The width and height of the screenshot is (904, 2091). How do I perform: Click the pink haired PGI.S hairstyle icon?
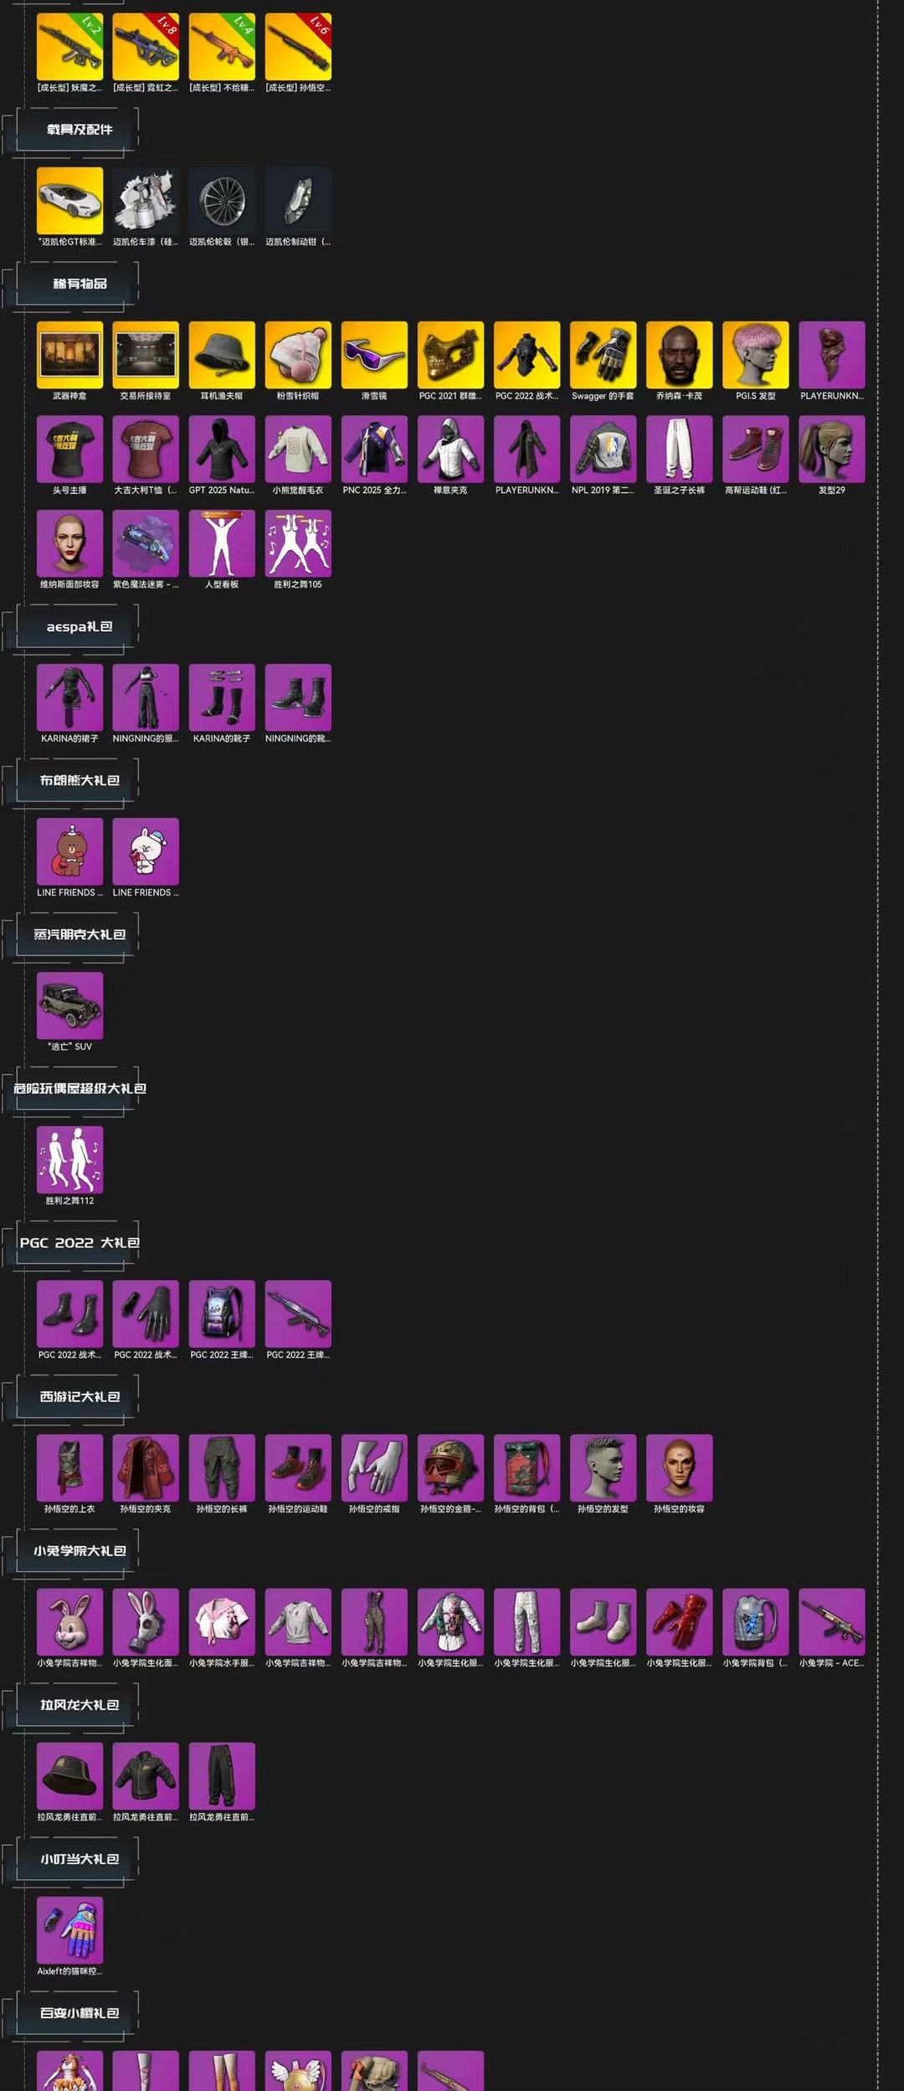pos(755,354)
